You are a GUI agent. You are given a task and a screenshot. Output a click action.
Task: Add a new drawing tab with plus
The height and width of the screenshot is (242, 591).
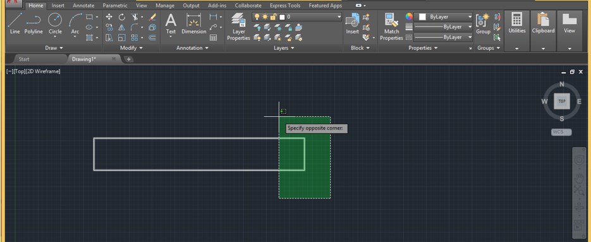point(128,59)
